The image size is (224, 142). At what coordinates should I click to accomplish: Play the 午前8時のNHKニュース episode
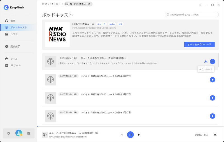(x=213, y=80)
